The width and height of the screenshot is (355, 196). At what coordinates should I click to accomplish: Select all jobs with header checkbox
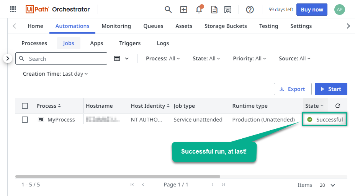coord(25,106)
